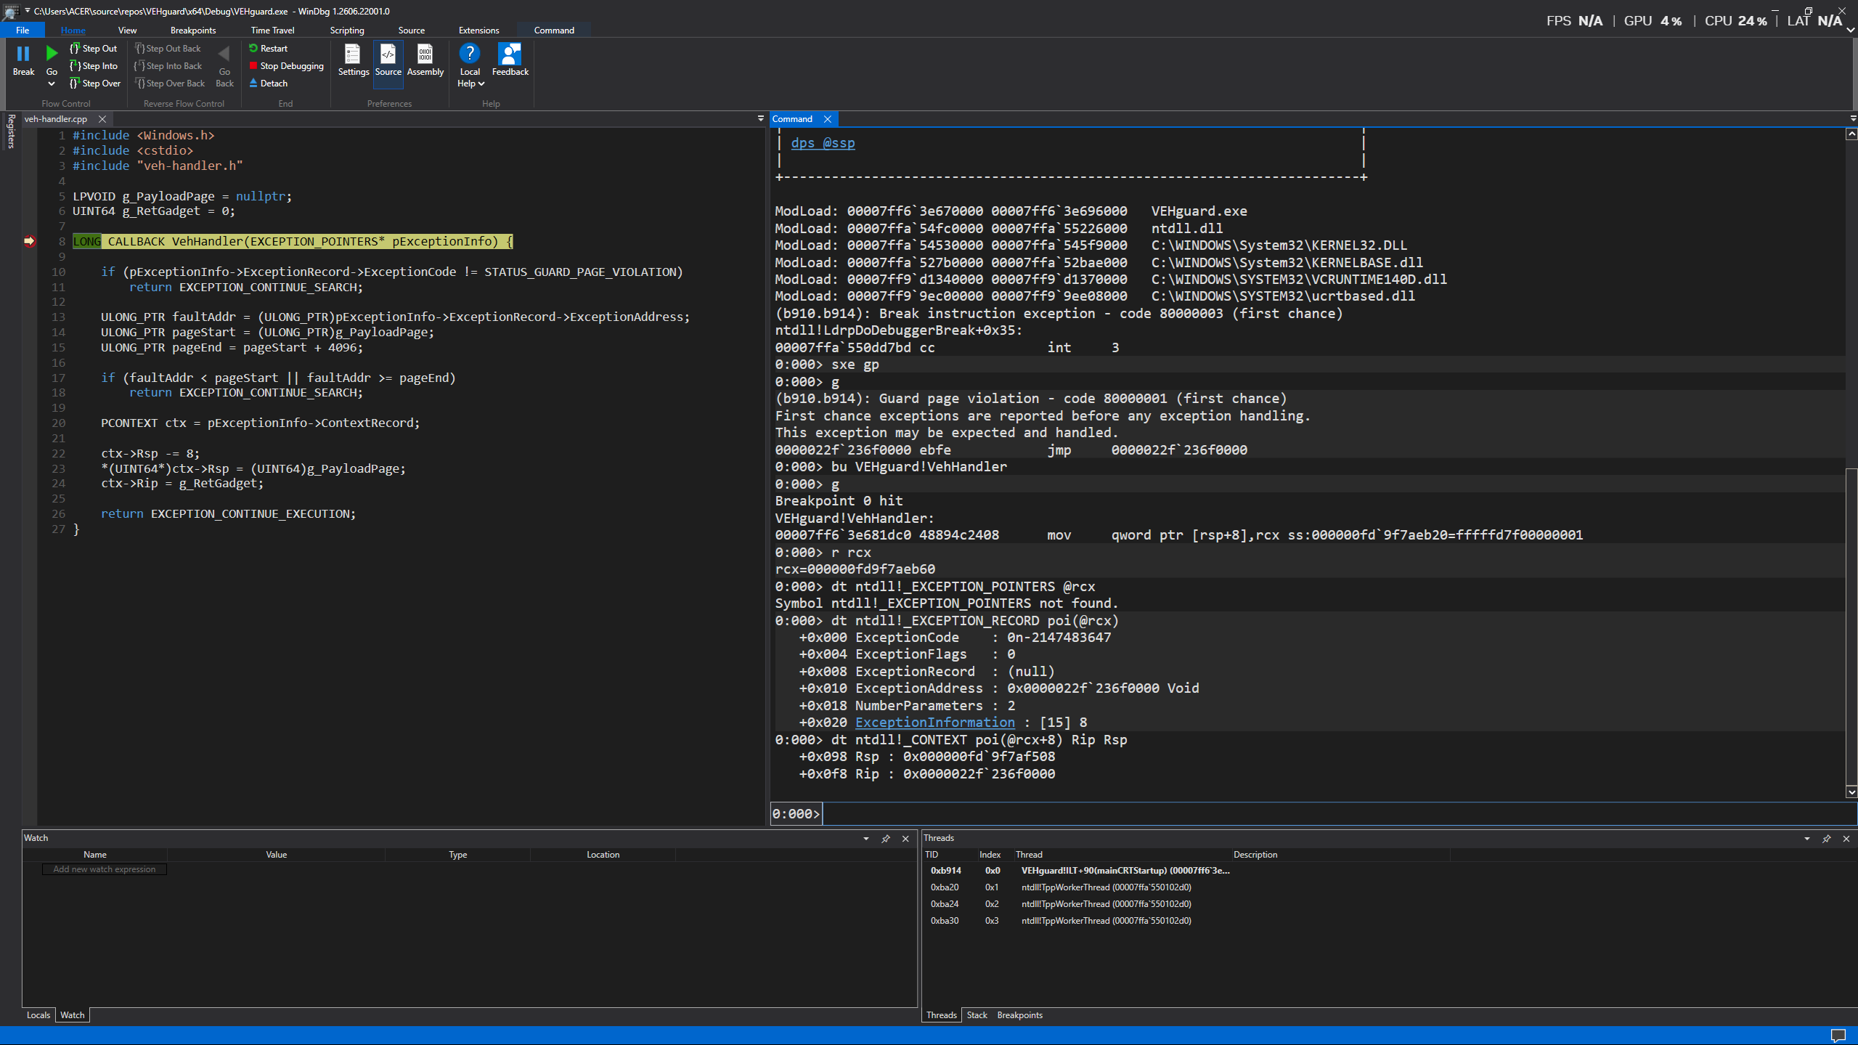This screenshot has height=1045, width=1858.
Task: Open Threads panel options dropdown
Action: (1807, 839)
